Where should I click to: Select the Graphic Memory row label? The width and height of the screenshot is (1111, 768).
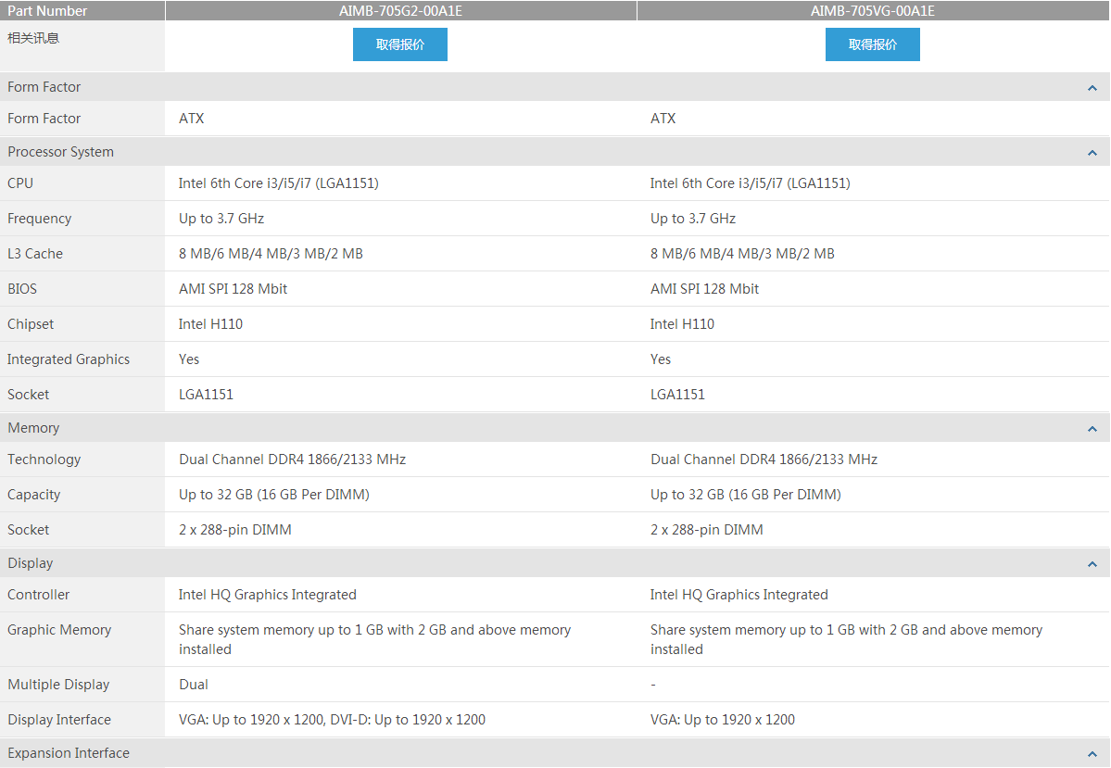point(58,630)
